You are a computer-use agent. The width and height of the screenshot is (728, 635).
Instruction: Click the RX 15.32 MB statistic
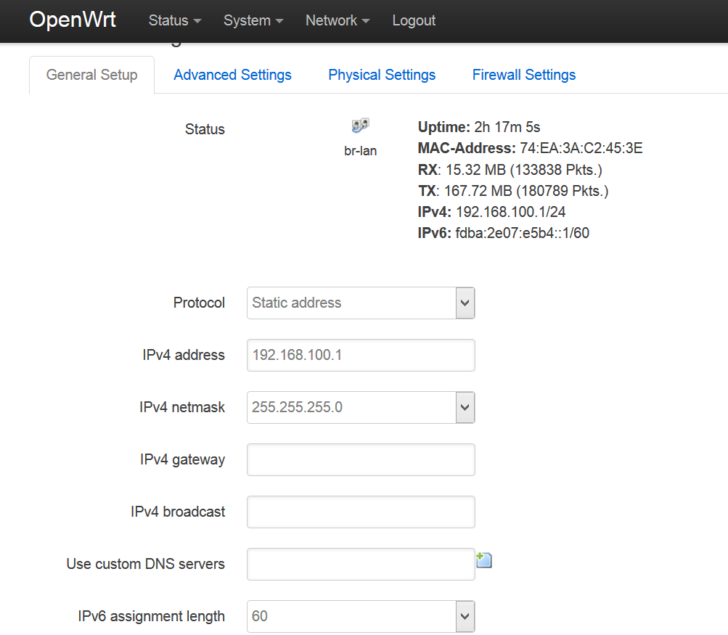[x=510, y=169]
